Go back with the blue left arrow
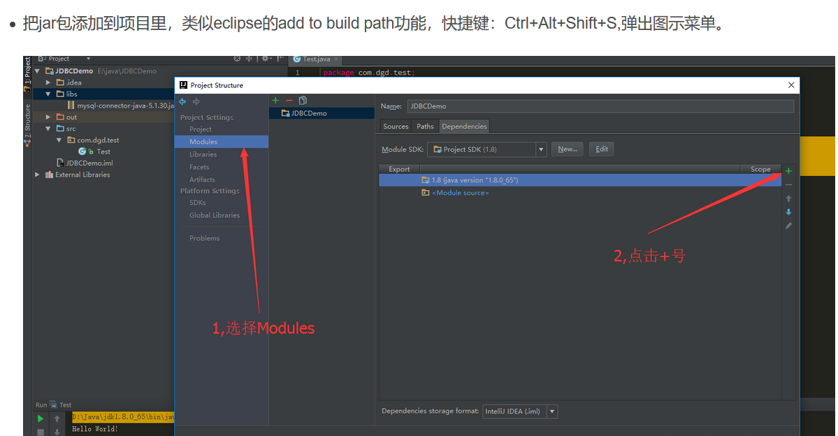This screenshot has width=838, height=436. [183, 101]
